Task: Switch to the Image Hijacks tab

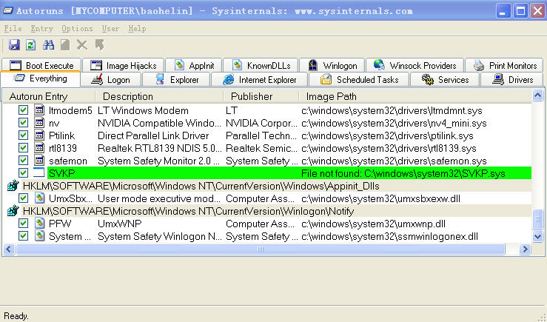Action: click(123, 65)
